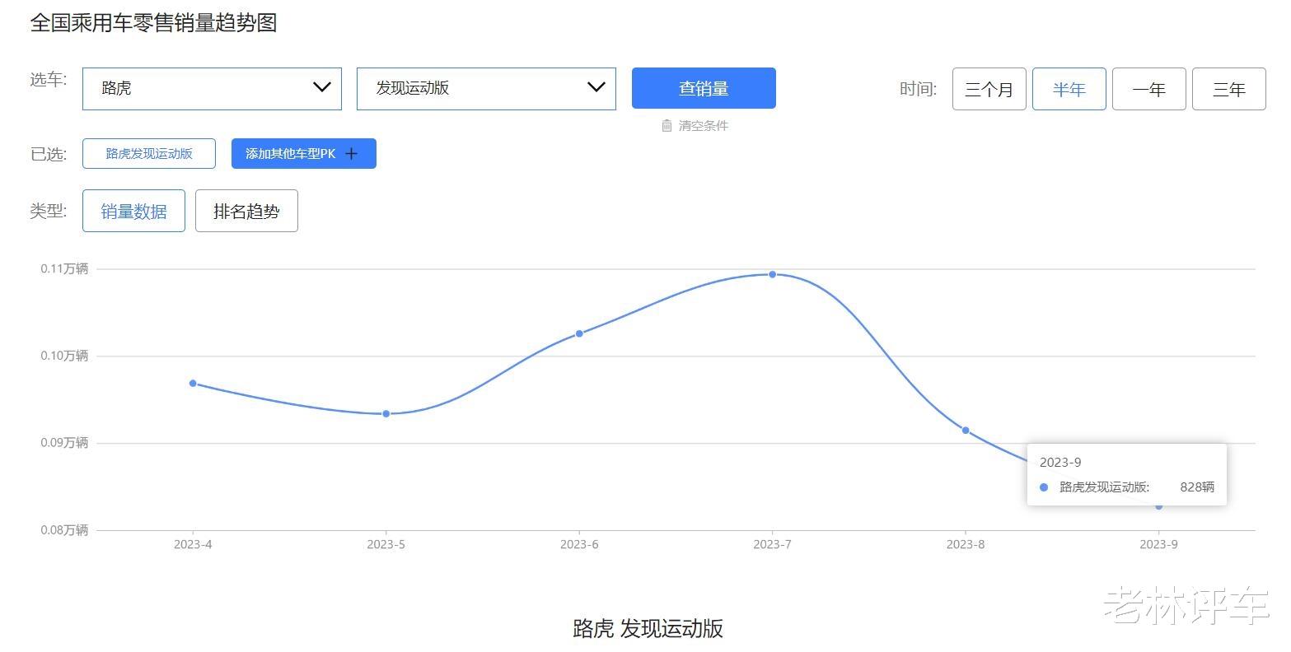Click the 2023-7 peak data point
The width and height of the screenshot is (1291, 652).
tap(773, 275)
